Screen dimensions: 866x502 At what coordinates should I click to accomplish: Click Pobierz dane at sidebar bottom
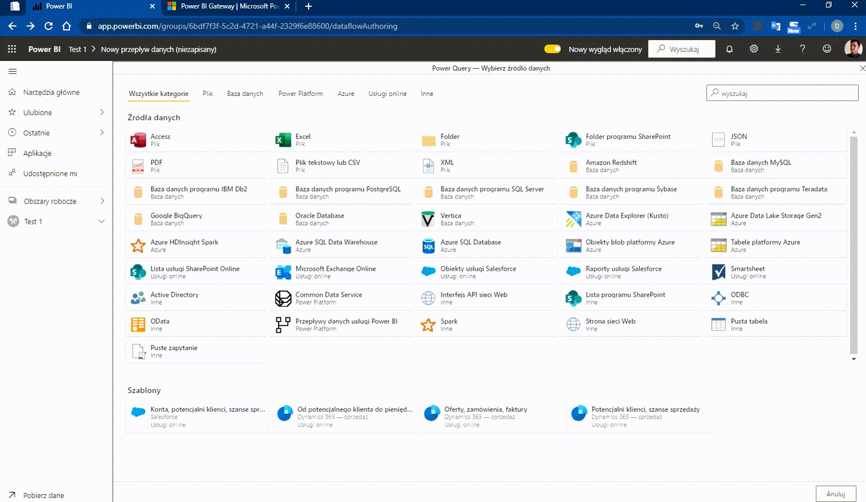[x=43, y=495]
